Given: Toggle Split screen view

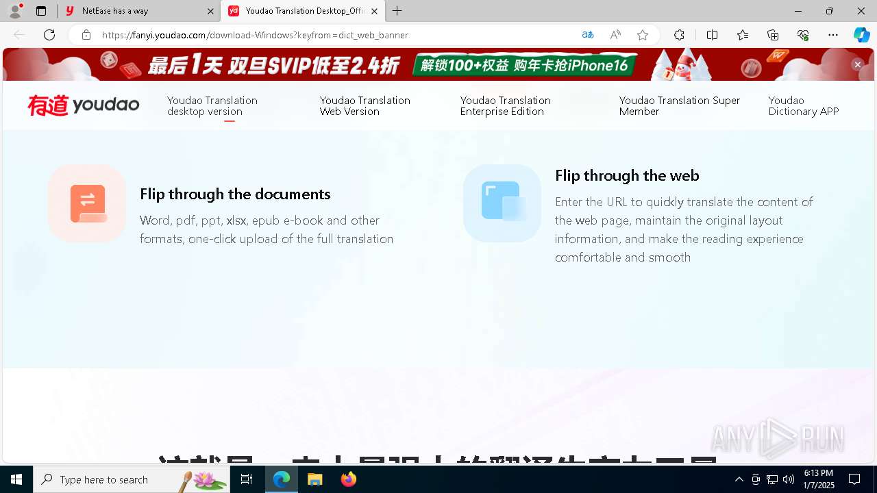Looking at the screenshot, I should pyautogui.click(x=712, y=35).
